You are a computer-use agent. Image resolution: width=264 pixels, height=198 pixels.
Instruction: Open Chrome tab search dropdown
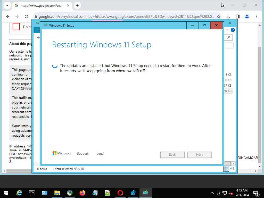(x=7, y=5)
